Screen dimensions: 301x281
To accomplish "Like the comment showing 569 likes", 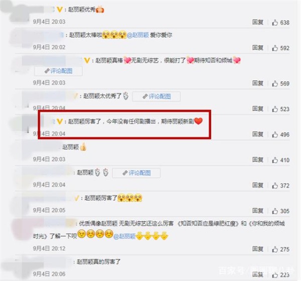I will (x=275, y=84).
